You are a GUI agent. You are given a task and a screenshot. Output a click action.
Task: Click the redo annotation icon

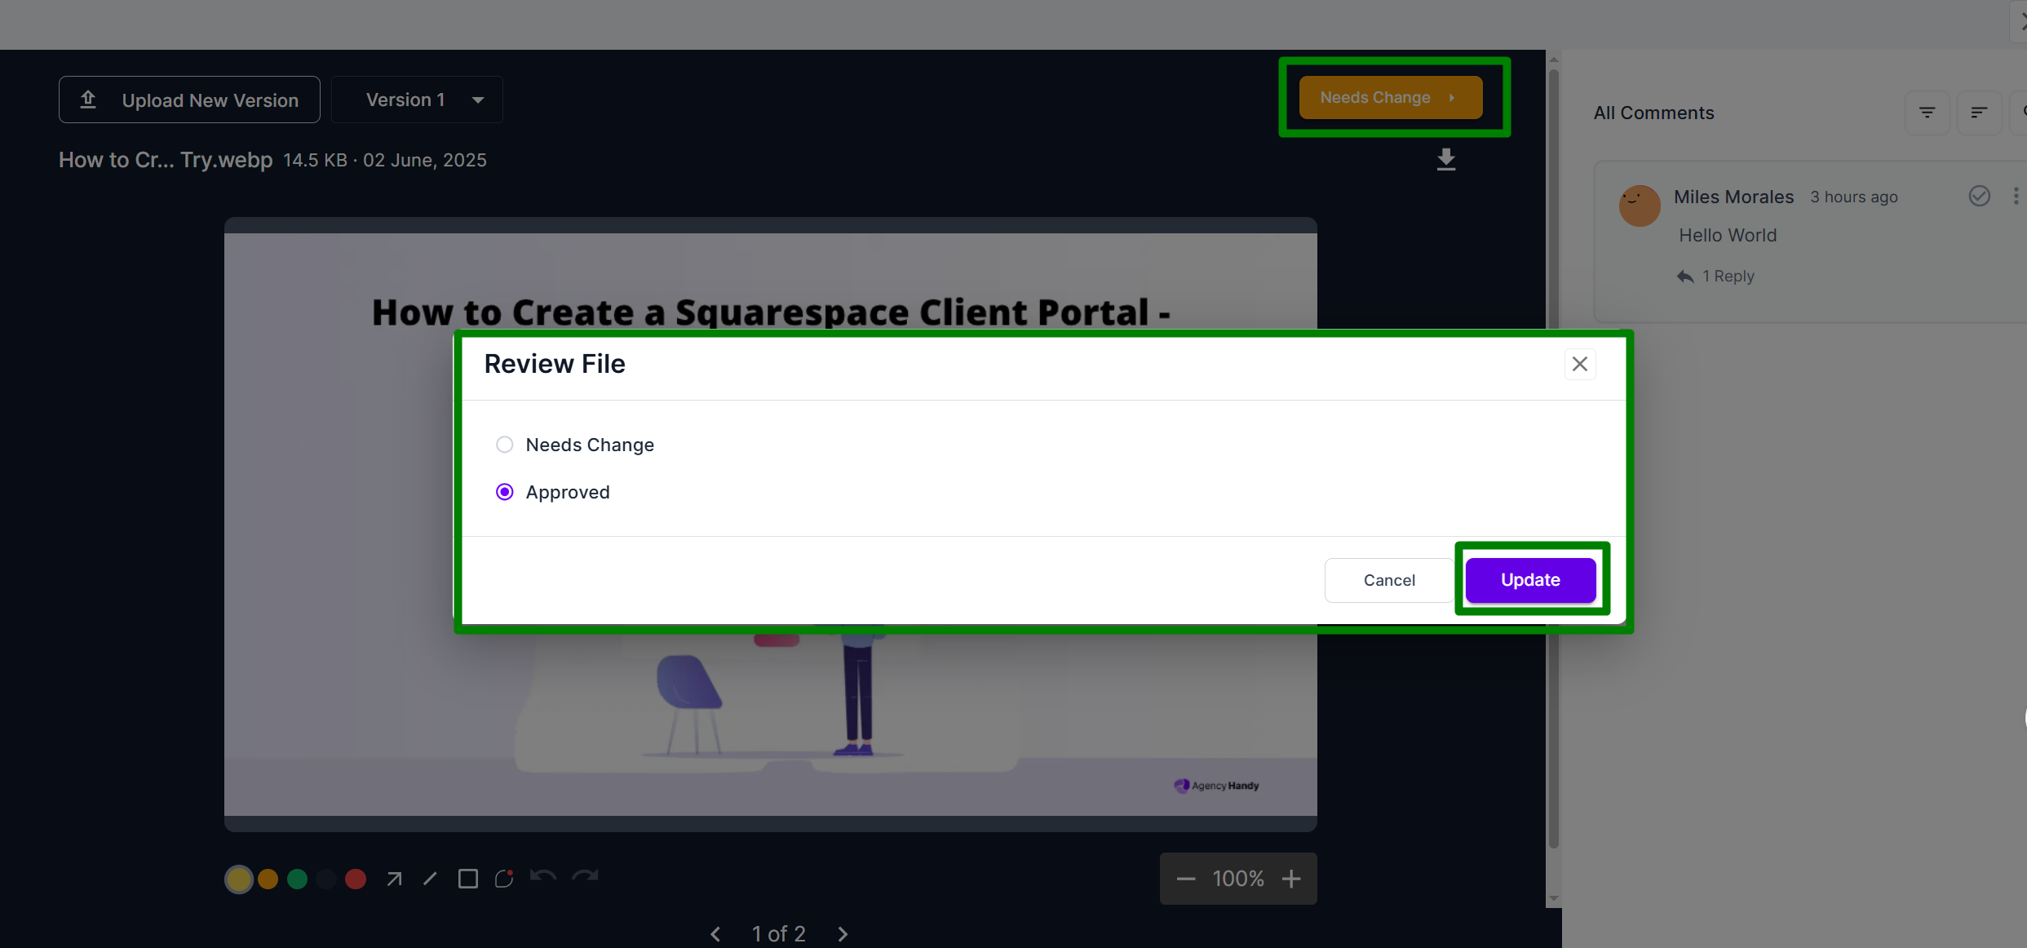click(585, 877)
